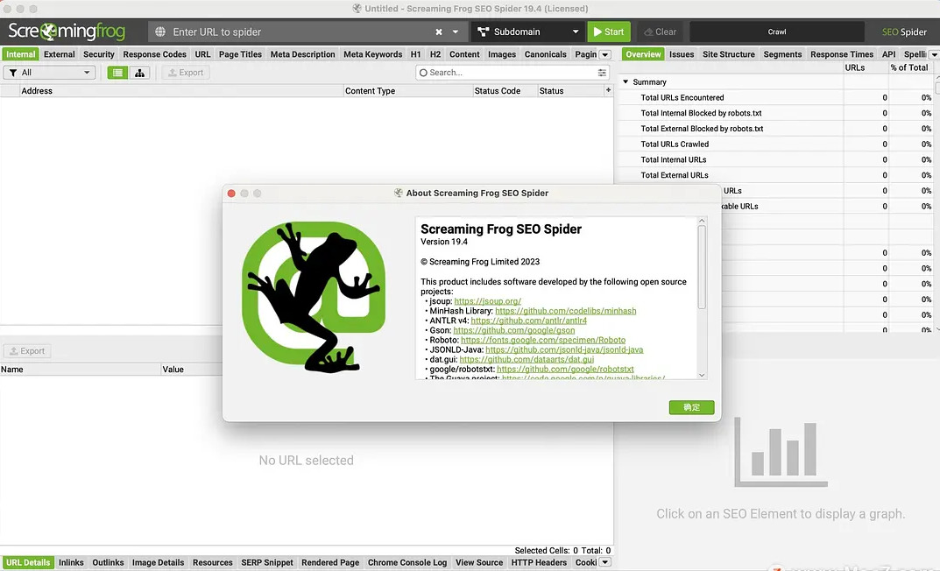This screenshot has width=940, height=571.
Task: Open the SERP Snippet bottom tab
Action: [267, 562]
